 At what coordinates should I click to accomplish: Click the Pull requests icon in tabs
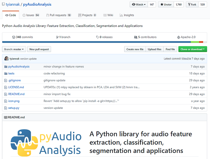48,15
